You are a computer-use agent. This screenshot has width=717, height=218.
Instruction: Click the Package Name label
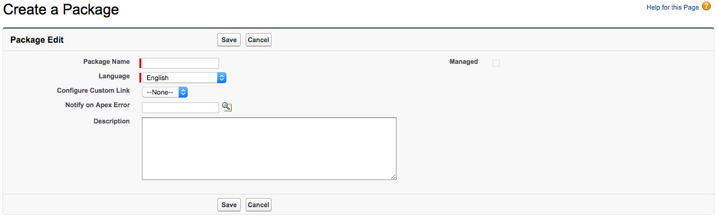coord(106,61)
